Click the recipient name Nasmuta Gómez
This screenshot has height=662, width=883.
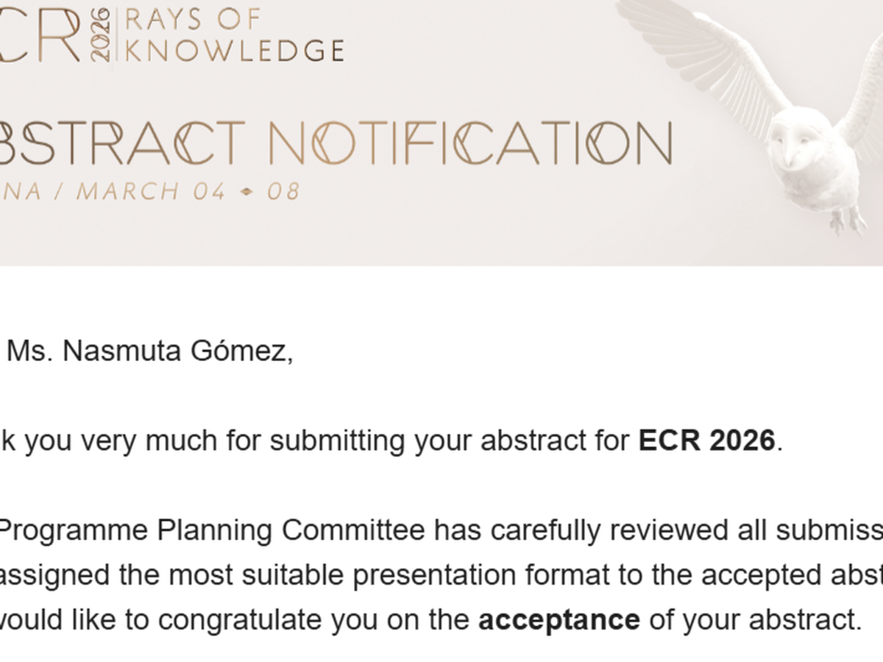(x=177, y=352)
